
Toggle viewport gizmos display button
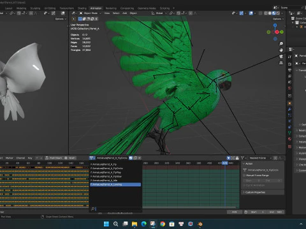point(242,13)
